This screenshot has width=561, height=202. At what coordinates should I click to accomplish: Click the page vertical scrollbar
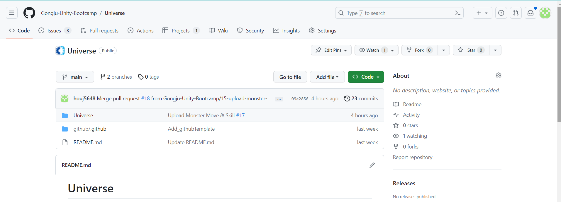pos(559,64)
